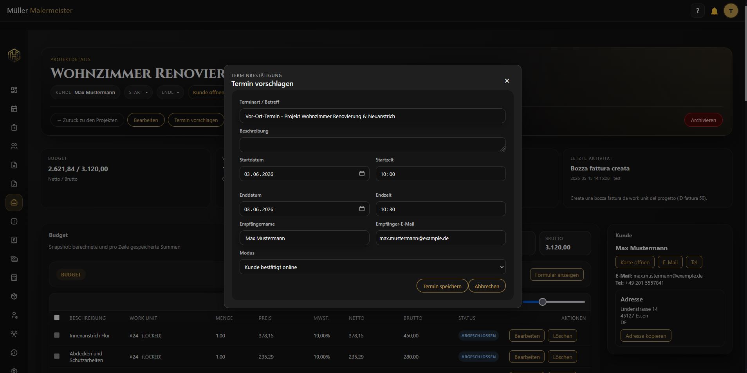Click the BRUTTO column header
This screenshot has width=747, height=373.
[x=413, y=318]
